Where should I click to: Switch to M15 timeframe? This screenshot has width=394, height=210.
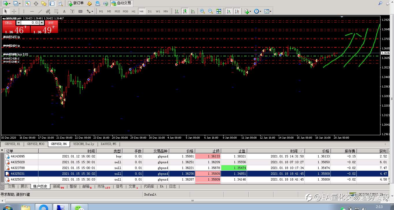pos(117,11)
